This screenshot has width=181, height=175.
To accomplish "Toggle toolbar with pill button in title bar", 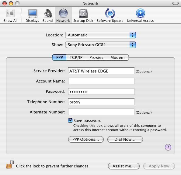I will (x=176, y=3).
